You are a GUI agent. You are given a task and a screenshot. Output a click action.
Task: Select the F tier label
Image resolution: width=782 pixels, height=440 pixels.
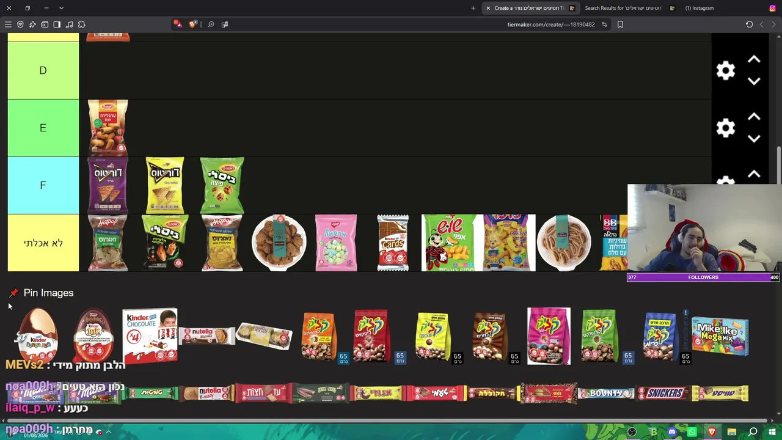coord(43,185)
